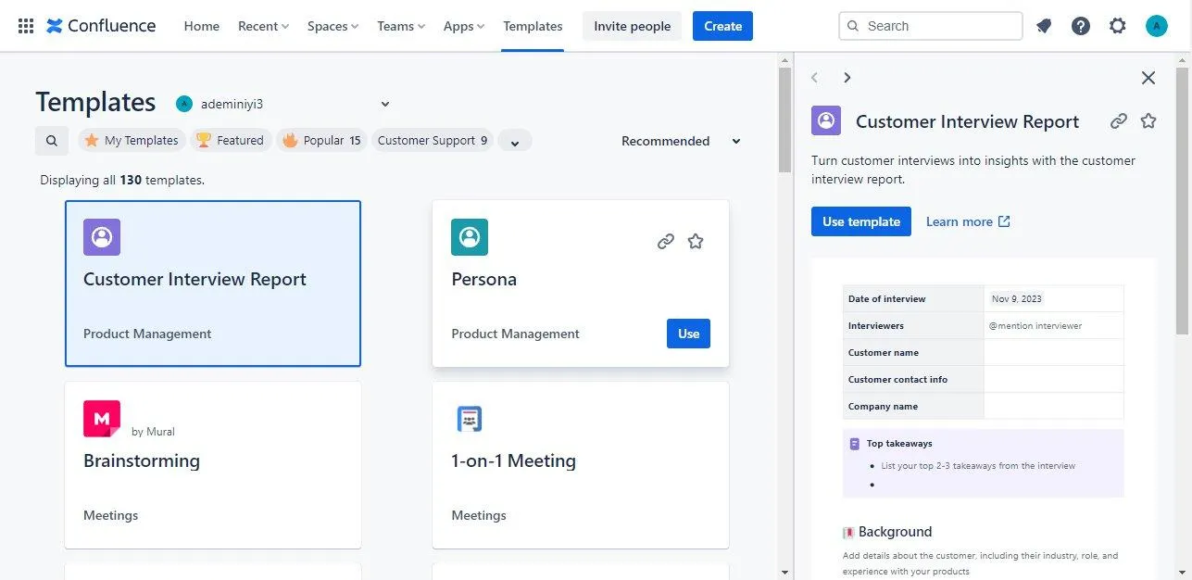Copy link icon on Persona card
Image resolution: width=1192 pixels, height=580 pixels.
click(665, 242)
